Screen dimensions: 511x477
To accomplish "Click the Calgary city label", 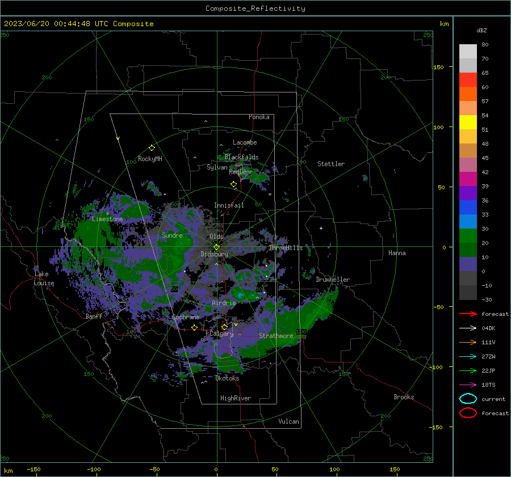I will point(221,334).
